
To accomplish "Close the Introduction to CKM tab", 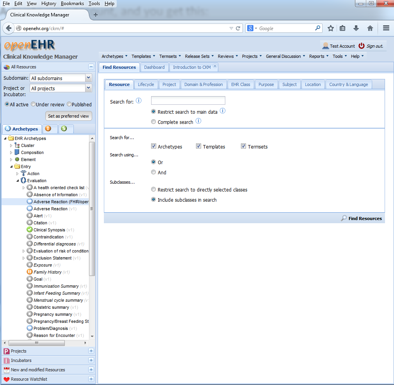I will (x=215, y=67).
